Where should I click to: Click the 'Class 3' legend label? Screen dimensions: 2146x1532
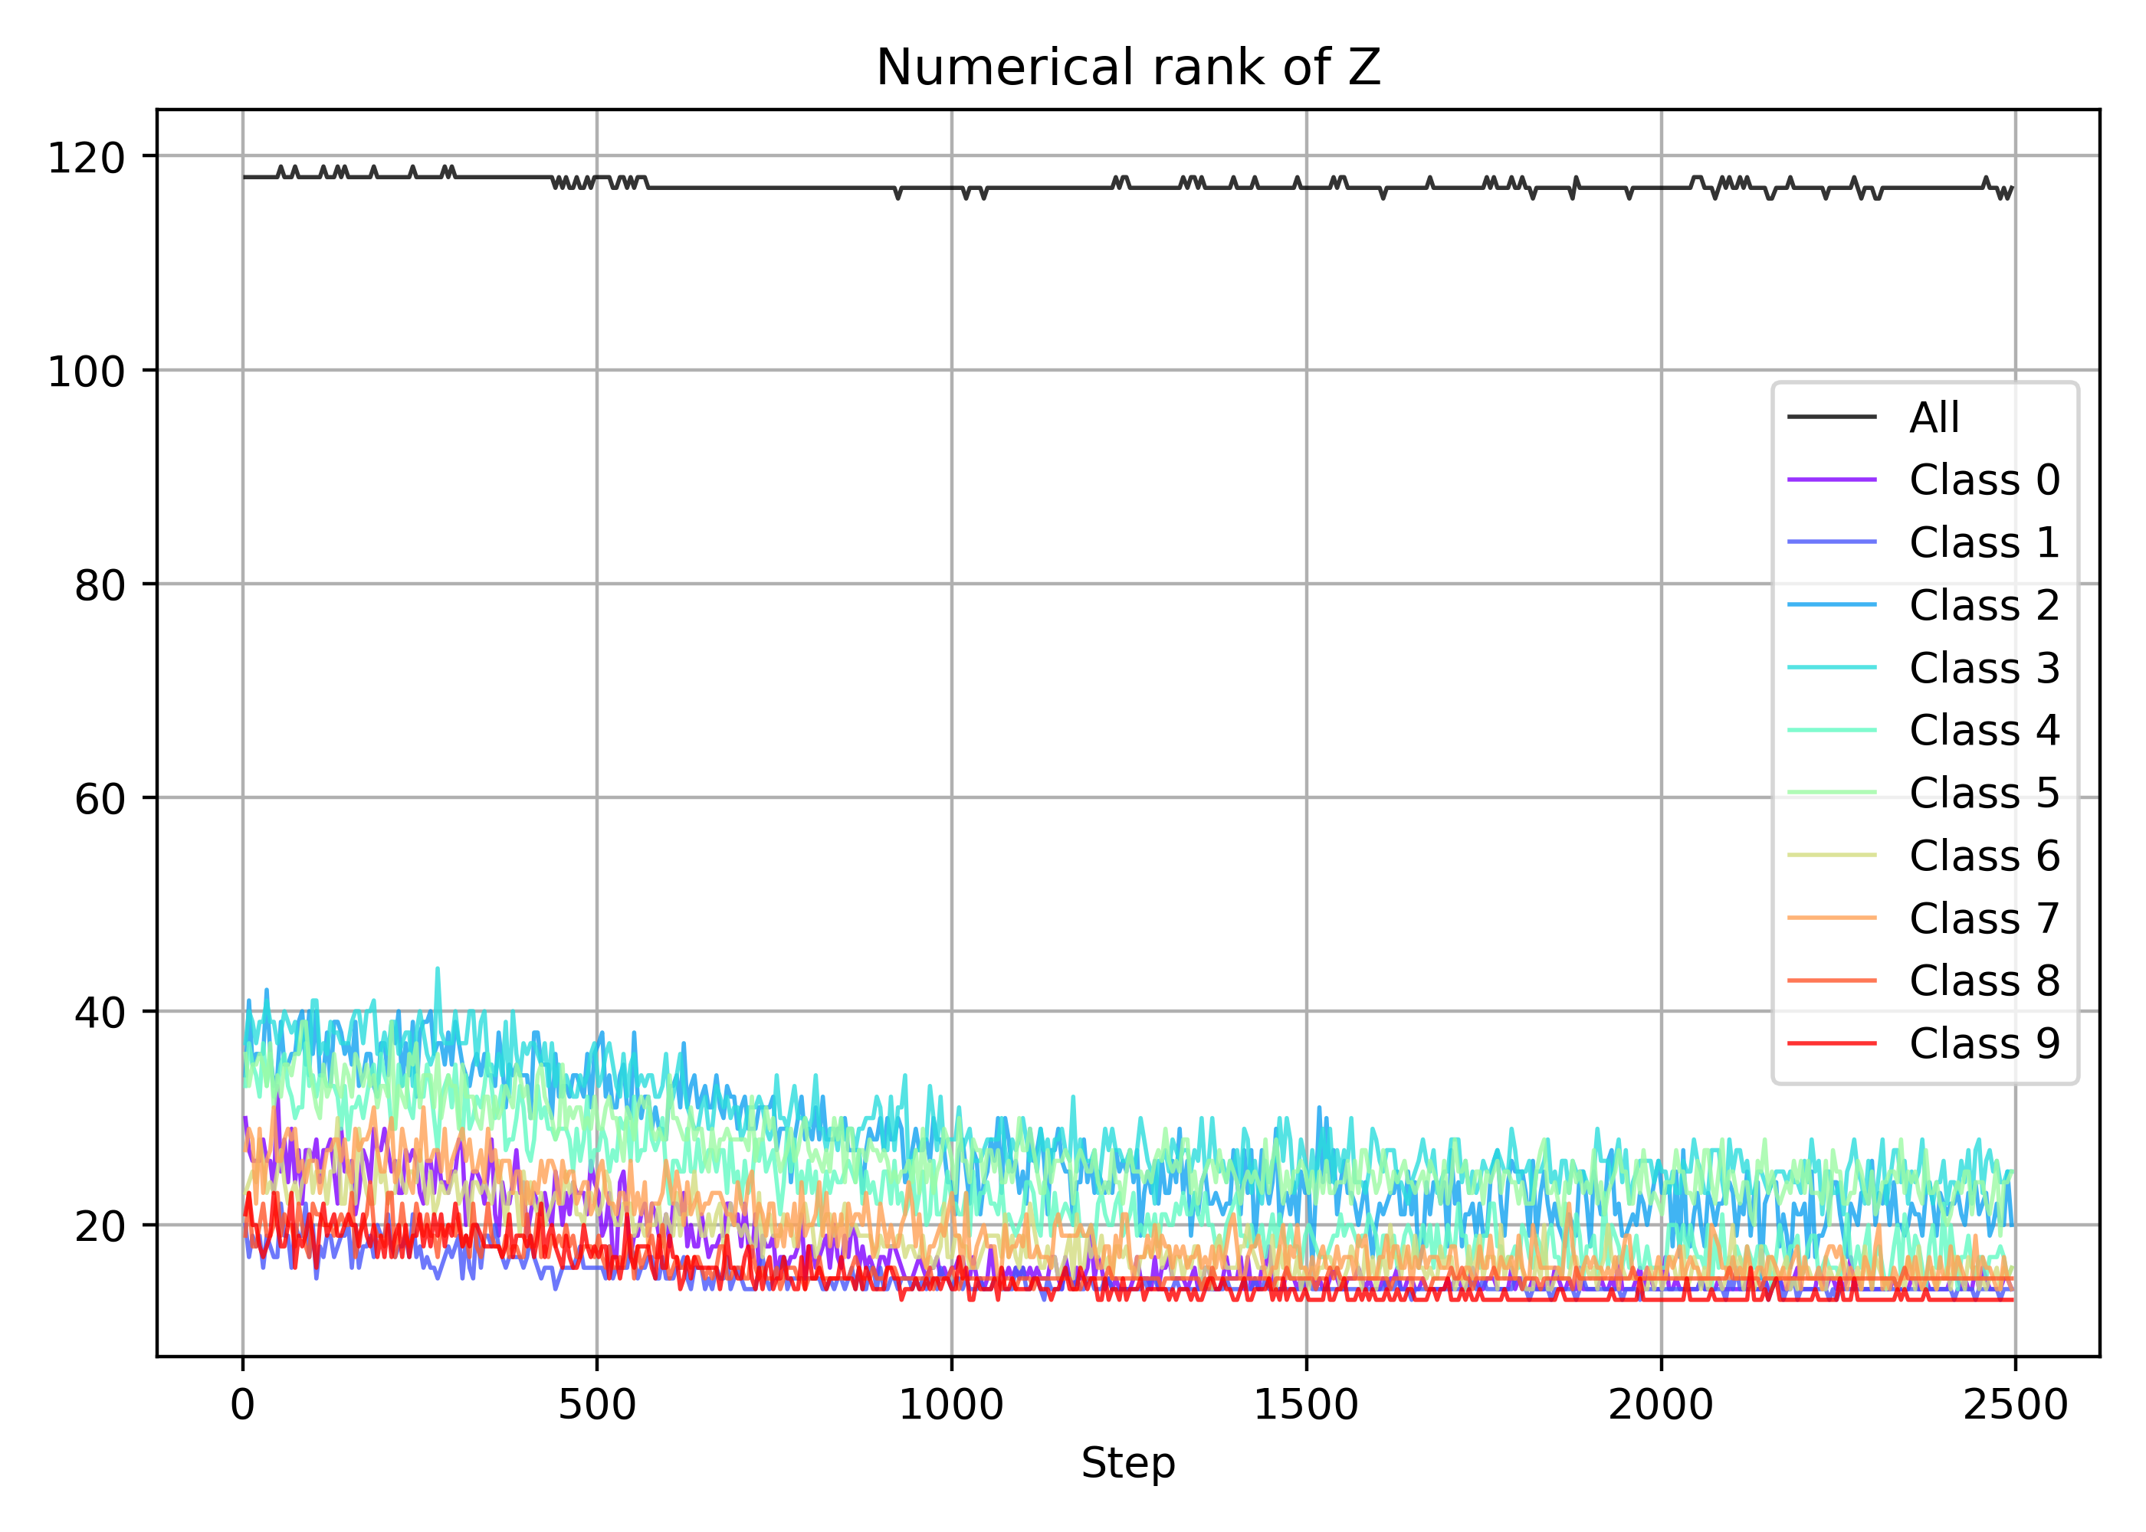pyautogui.click(x=1984, y=668)
